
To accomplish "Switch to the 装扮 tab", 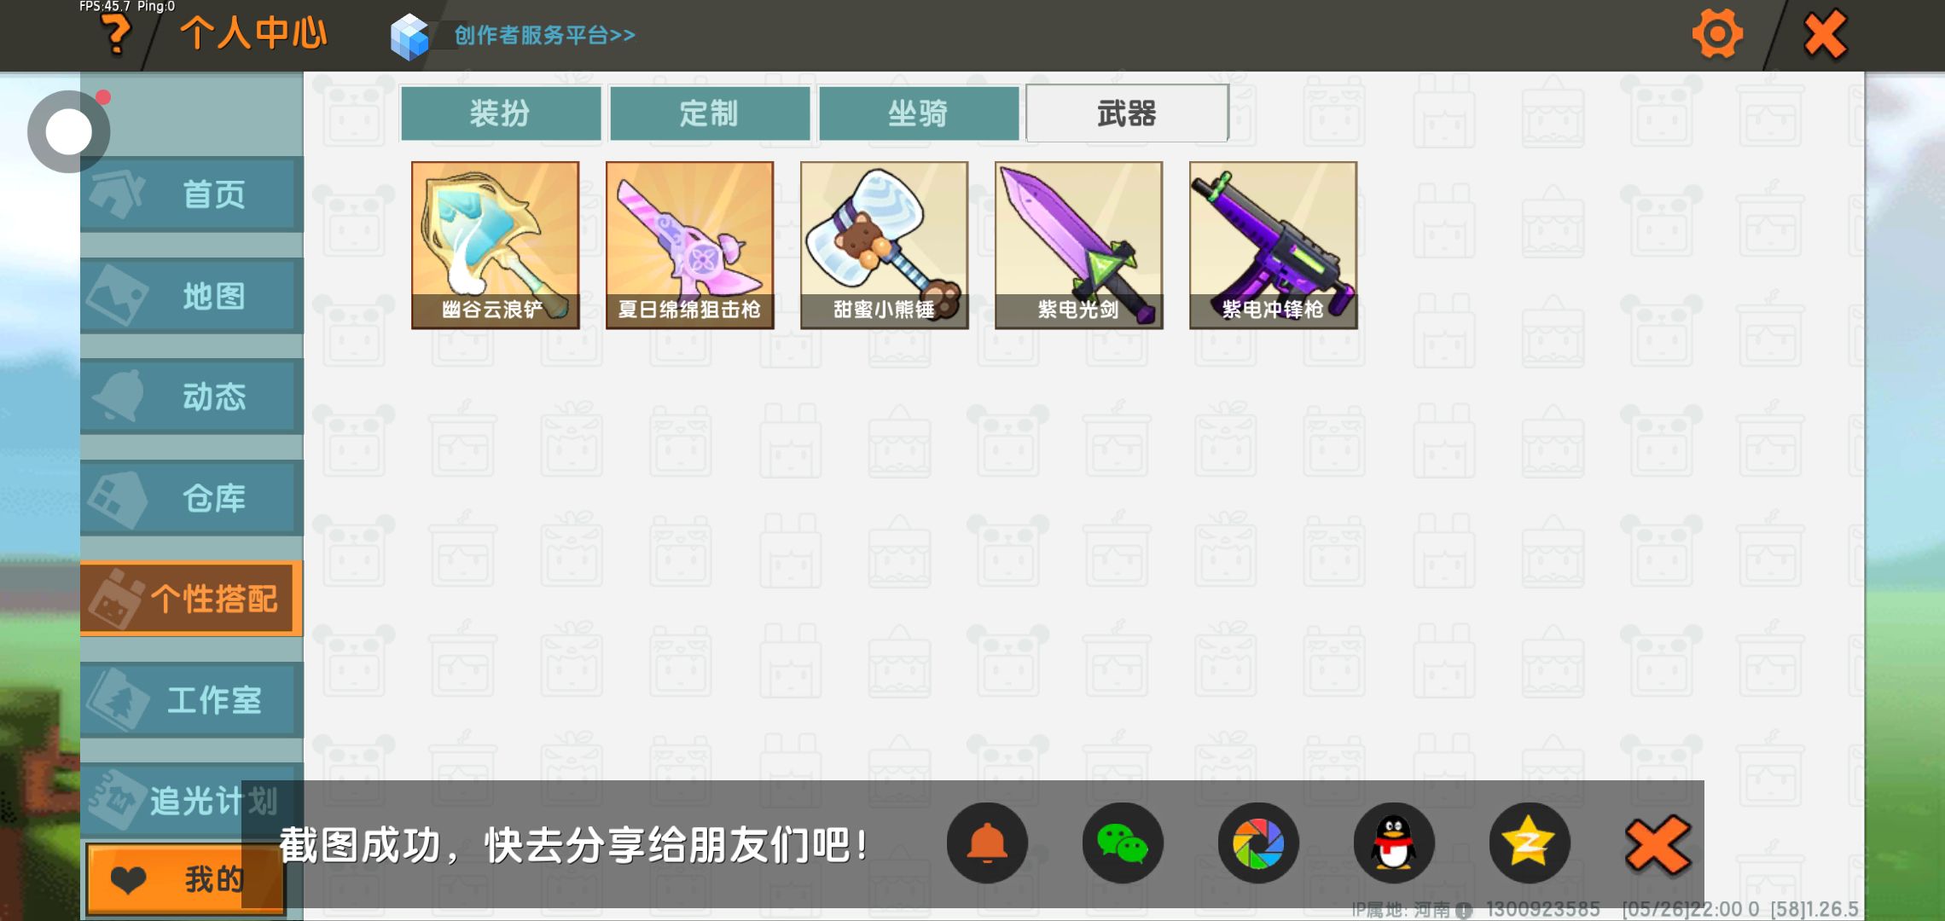I will 501,113.
